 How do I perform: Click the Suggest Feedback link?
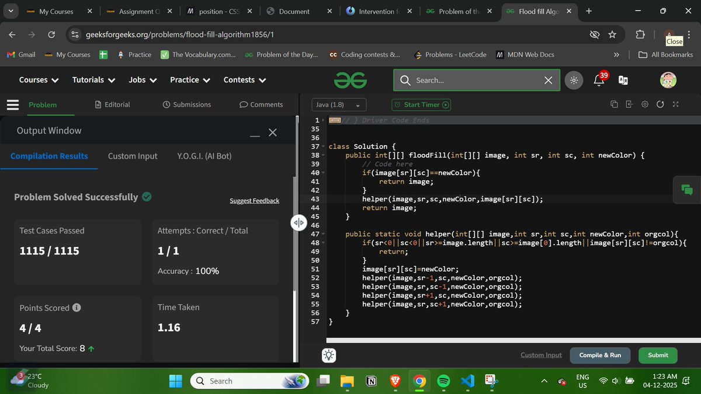tap(254, 201)
